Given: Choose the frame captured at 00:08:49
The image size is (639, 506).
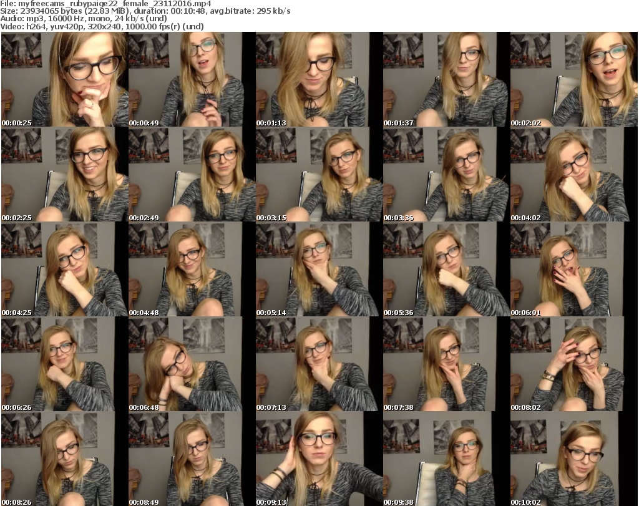Looking at the screenshot, I should pyautogui.click(x=192, y=459).
